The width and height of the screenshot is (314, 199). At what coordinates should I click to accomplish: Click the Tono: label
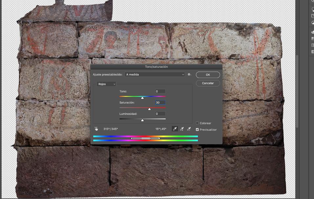pos(123,91)
